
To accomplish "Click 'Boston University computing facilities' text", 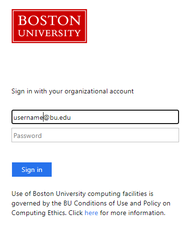I will 90,194.
